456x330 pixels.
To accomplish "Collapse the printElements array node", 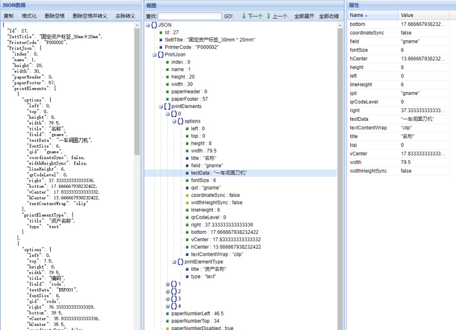I will pos(161,106).
